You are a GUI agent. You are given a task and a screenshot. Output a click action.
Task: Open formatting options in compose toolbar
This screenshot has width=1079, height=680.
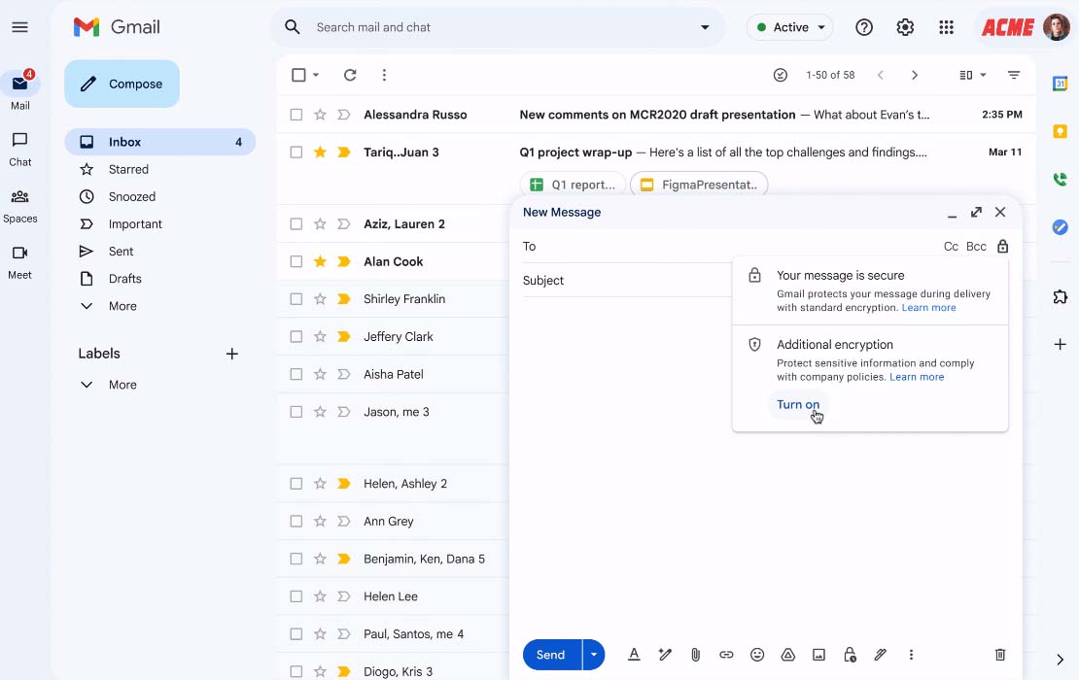click(x=634, y=655)
